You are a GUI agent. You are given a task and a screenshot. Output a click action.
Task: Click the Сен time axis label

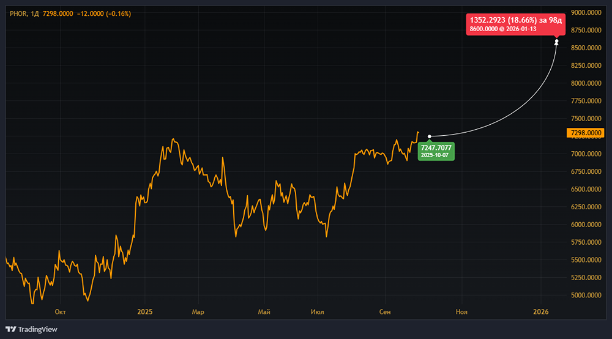(385, 311)
